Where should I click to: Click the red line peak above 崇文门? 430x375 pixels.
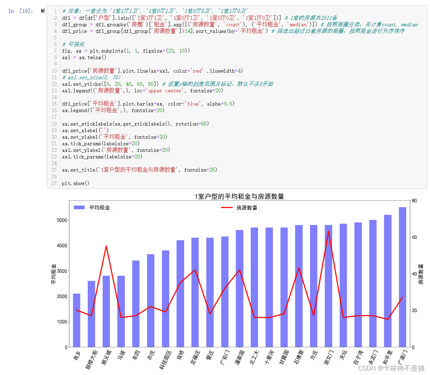pyautogui.click(x=328, y=231)
